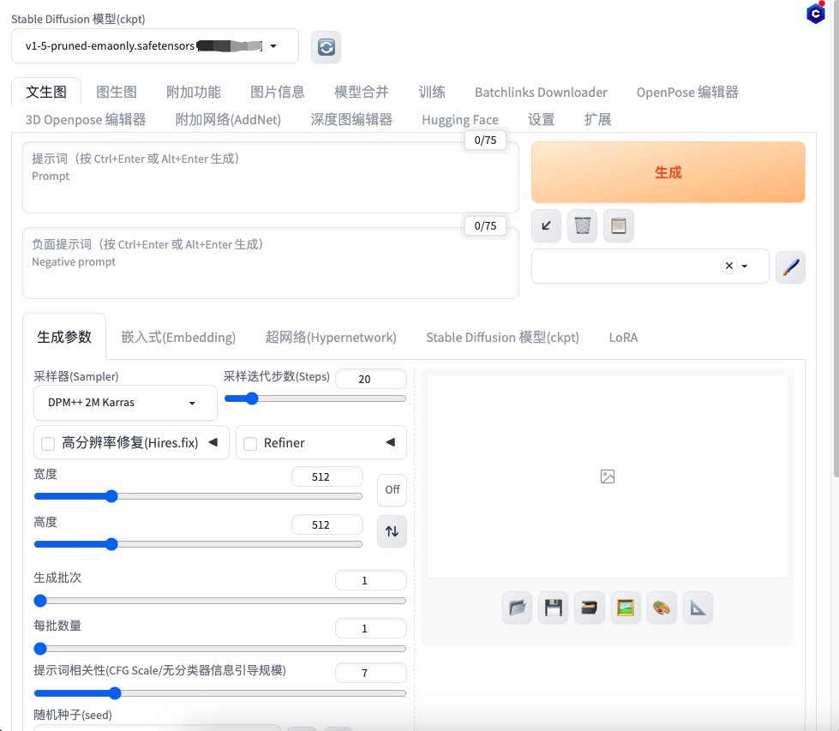Toggle the Off aspect ratio button

(392, 490)
